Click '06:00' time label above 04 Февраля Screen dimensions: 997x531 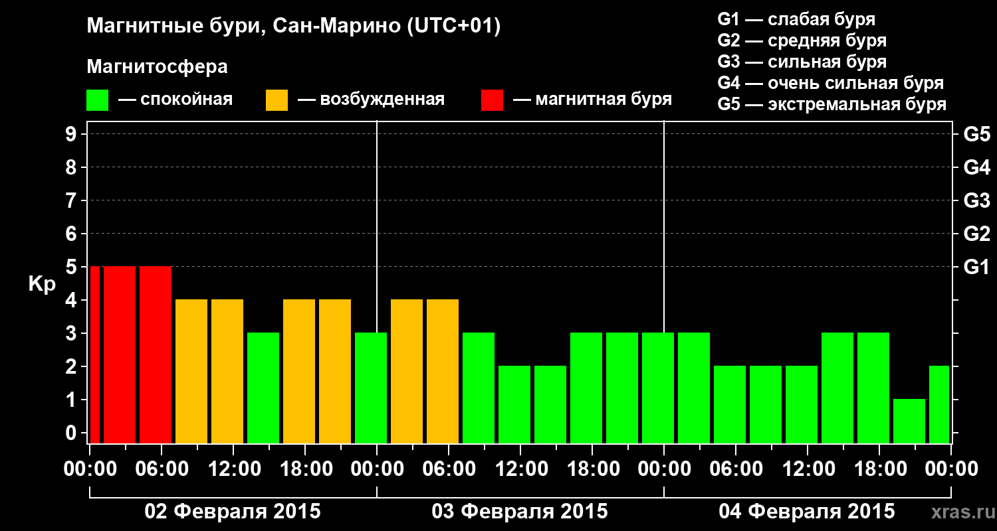pyautogui.click(x=736, y=469)
